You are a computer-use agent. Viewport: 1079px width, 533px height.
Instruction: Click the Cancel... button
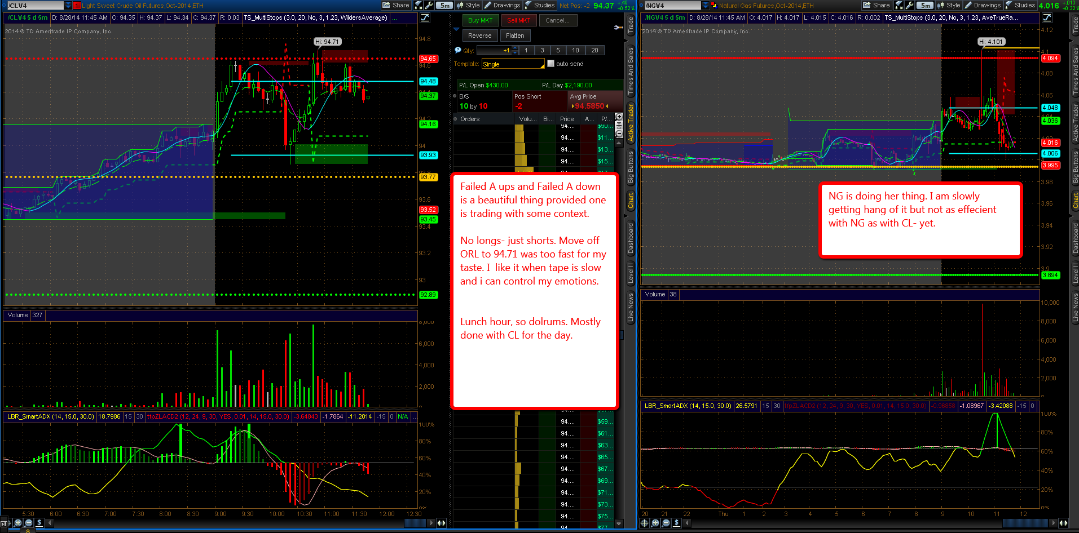pyautogui.click(x=557, y=20)
